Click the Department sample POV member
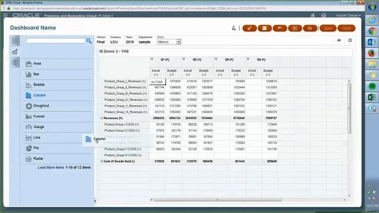 coord(144,42)
